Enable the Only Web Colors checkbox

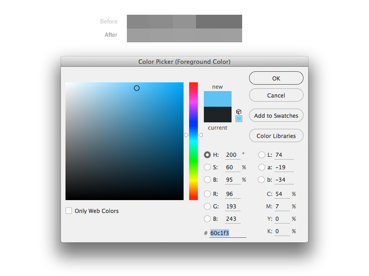tap(69, 211)
